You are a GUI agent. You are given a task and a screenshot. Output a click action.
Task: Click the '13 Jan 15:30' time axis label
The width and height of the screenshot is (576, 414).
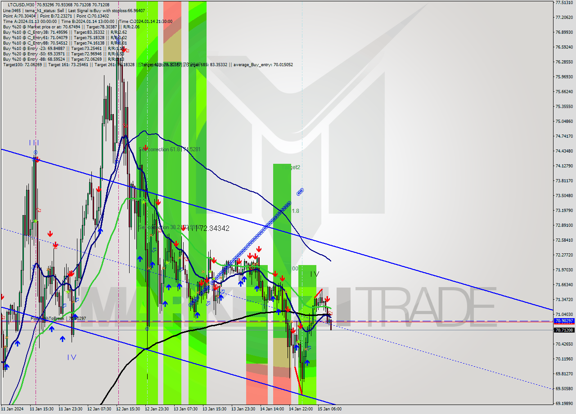[215, 409]
